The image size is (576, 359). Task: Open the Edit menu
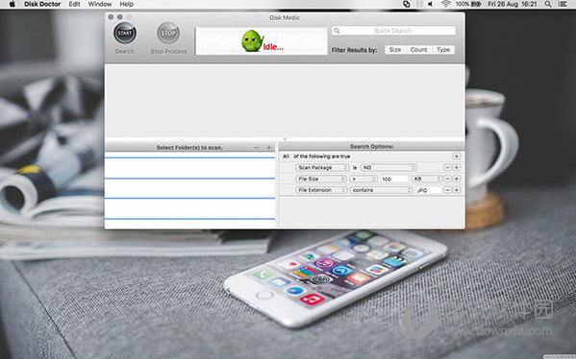coord(74,4)
